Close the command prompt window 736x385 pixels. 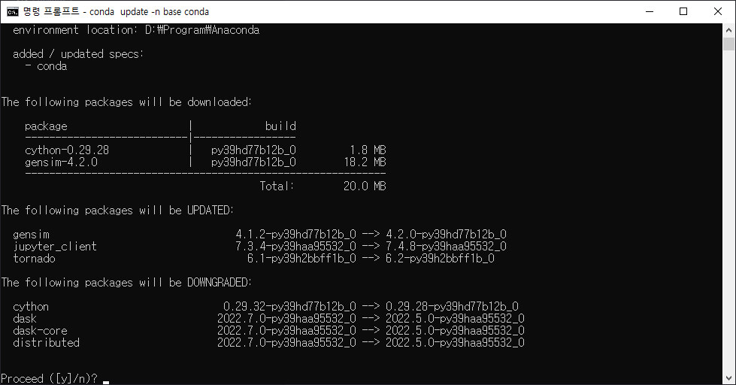718,12
